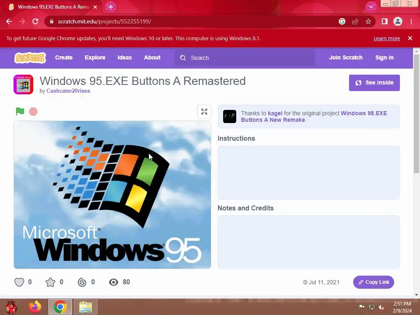Click the ornament Start button
The height and width of the screenshot is (315, 420).
(x=11, y=307)
